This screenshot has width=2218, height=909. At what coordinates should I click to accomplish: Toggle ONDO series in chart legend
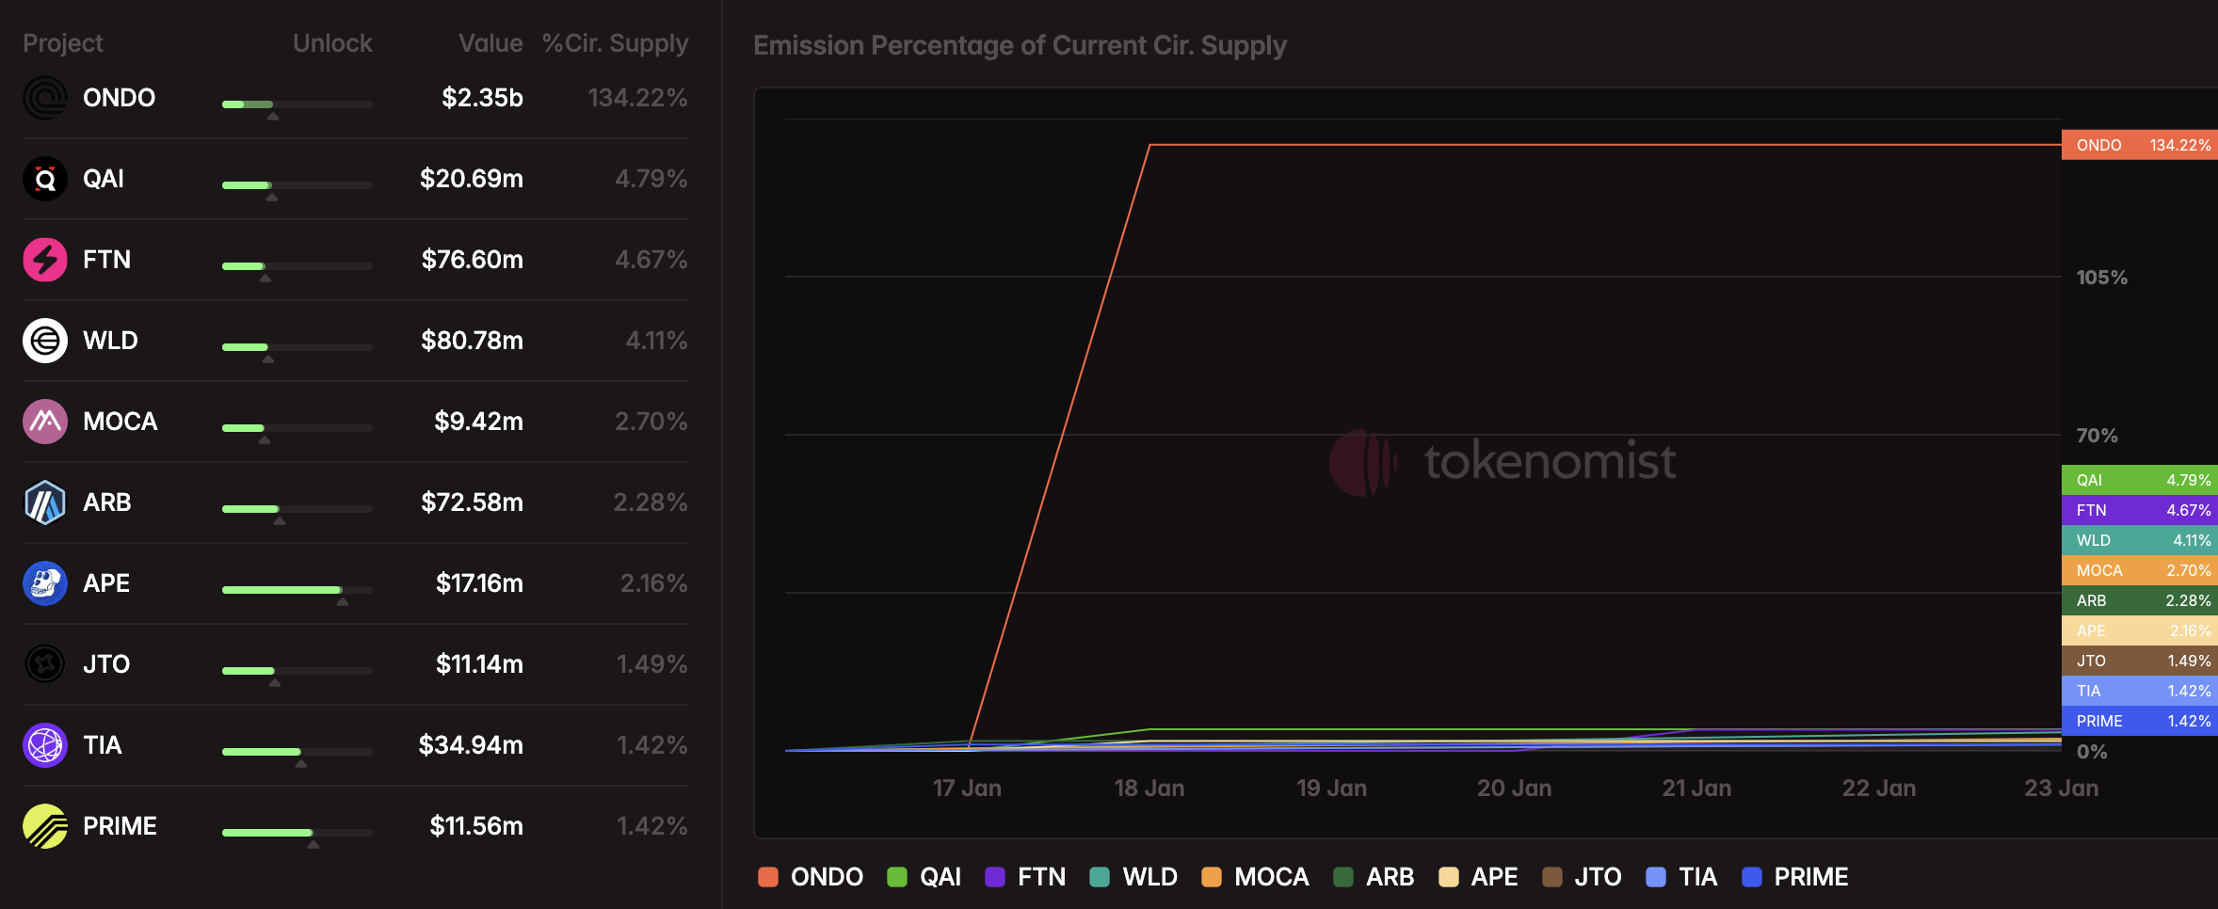(811, 877)
